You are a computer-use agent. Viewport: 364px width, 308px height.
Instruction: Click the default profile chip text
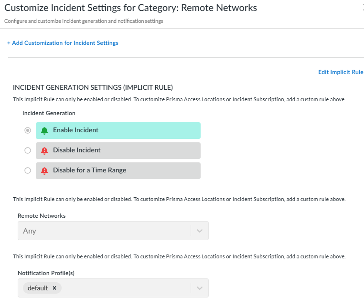point(38,288)
